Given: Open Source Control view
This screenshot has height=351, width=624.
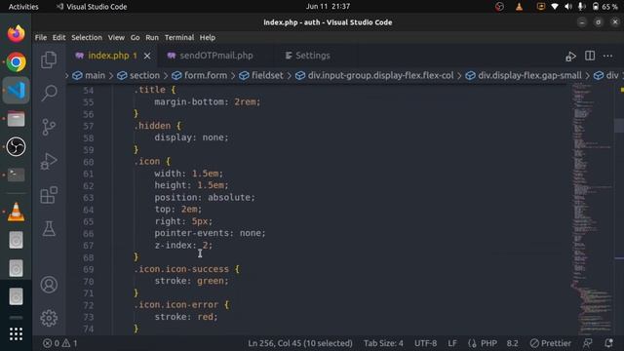Looking at the screenshot, I should 49,127.
